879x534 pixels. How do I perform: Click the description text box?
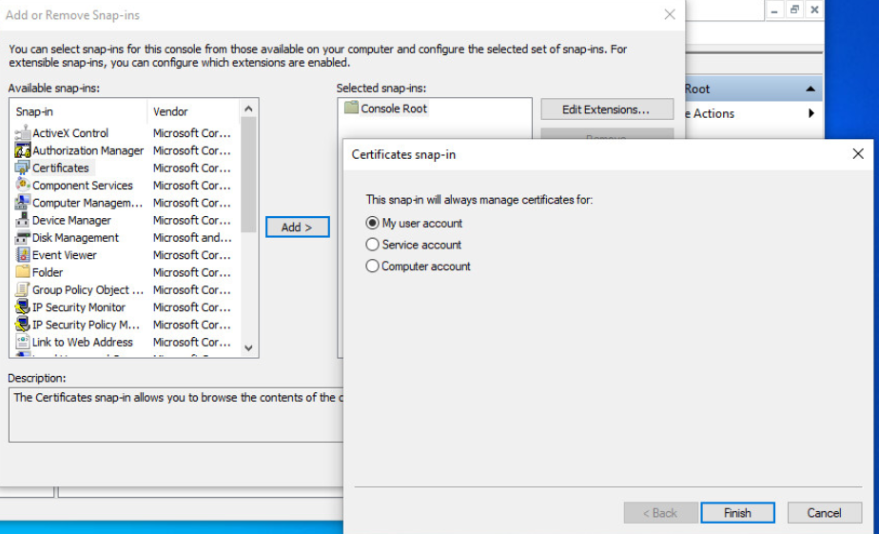tap(176, 415)
